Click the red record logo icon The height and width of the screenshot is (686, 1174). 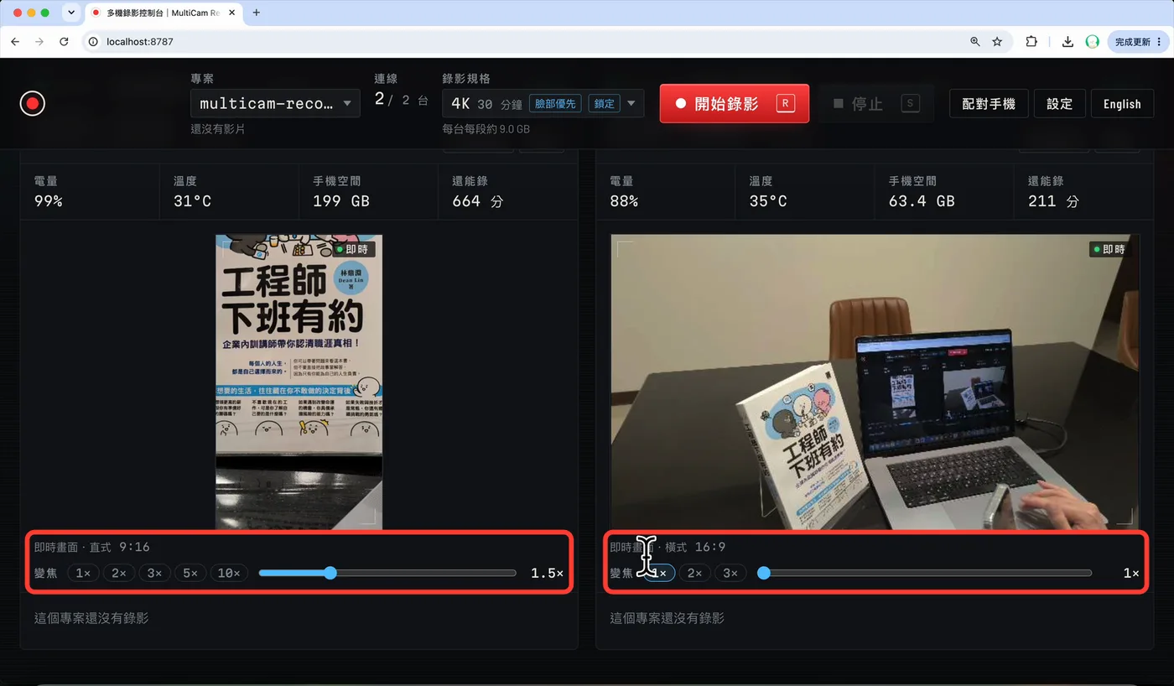coord(32,103)
